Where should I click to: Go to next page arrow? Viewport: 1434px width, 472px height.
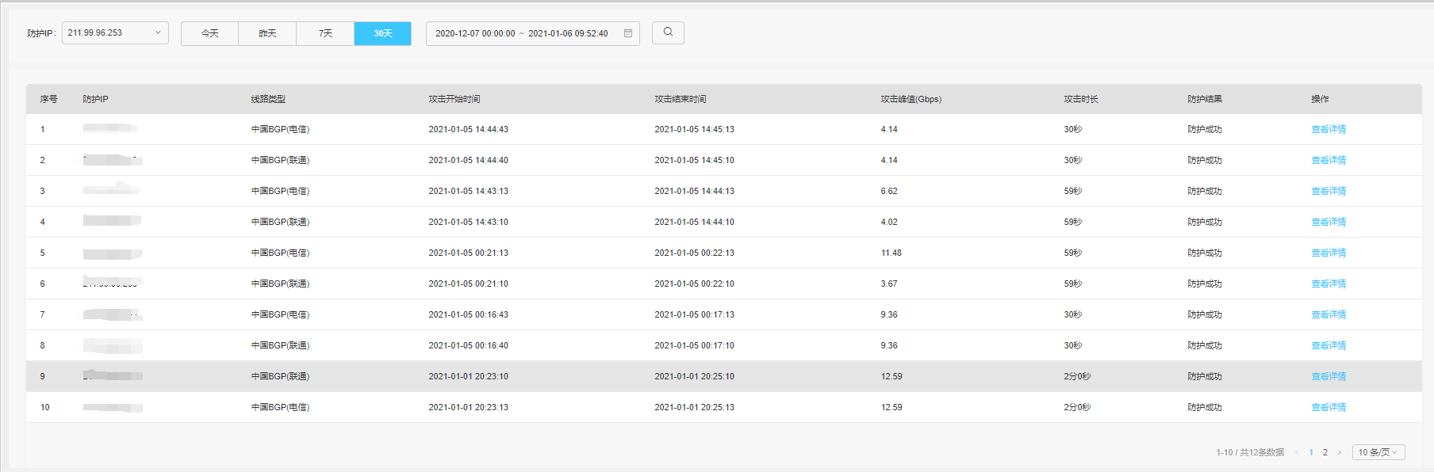(1340, 452)
